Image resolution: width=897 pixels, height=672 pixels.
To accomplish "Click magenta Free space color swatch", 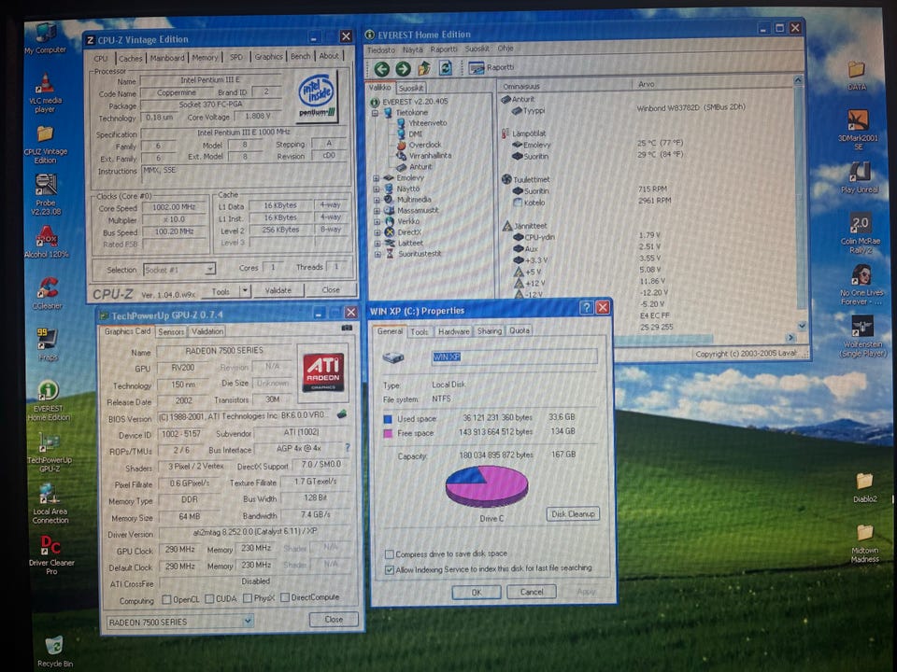I will [388, 434].
